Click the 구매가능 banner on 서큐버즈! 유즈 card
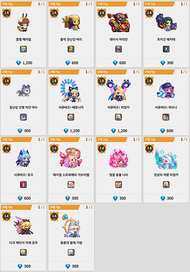 (x=17, y=140)
